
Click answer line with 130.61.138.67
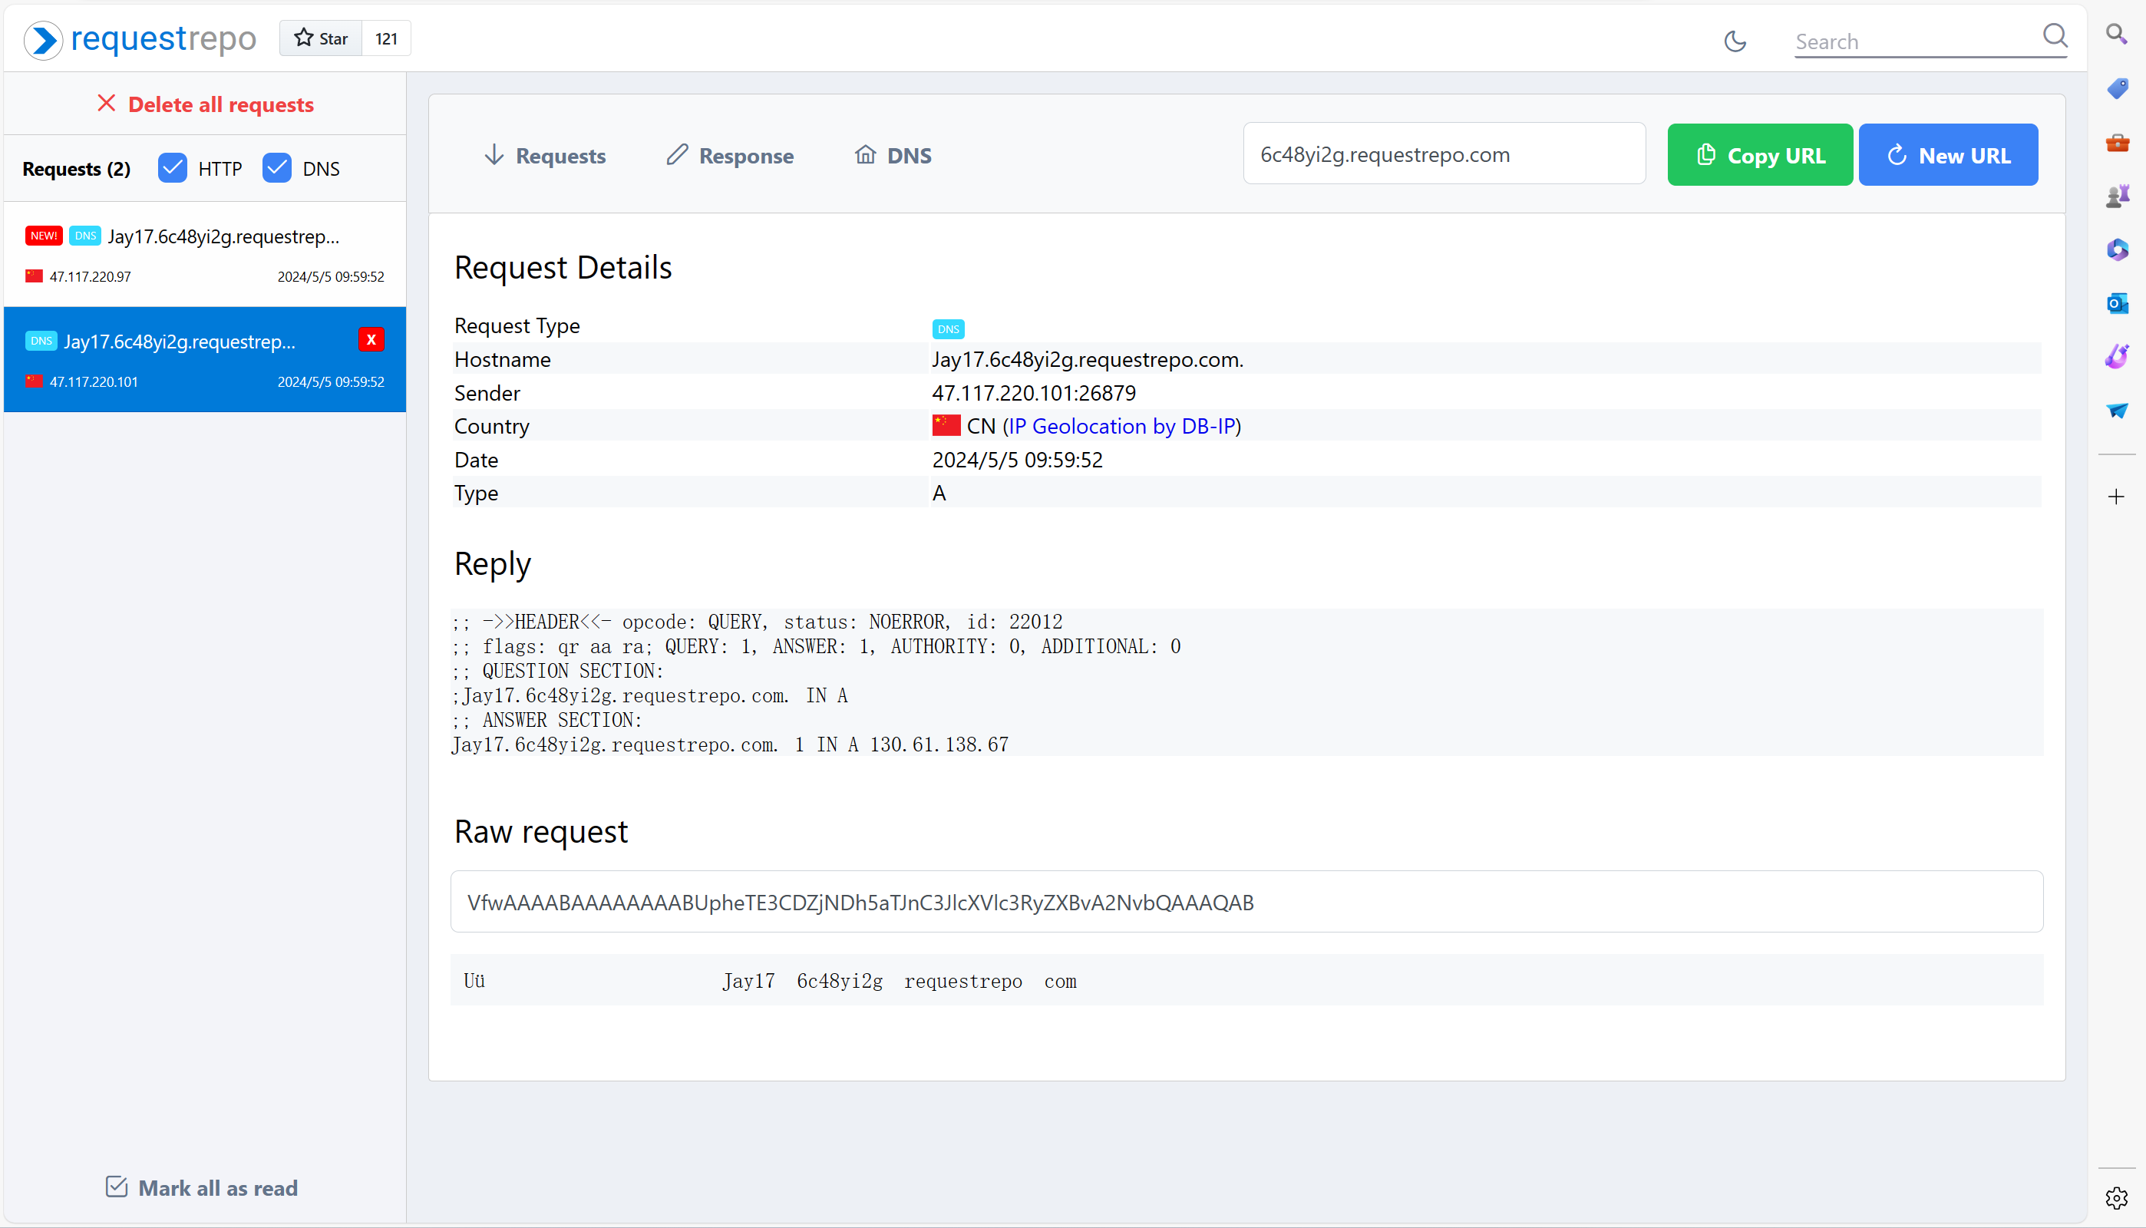click(730, 744)
